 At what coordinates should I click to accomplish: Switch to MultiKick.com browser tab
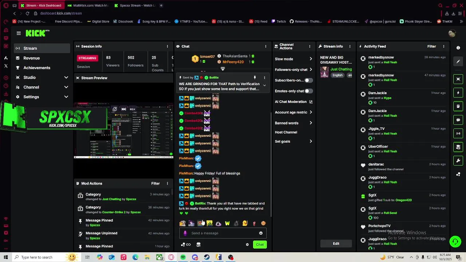pyautogui.click(x=87, y=5)
